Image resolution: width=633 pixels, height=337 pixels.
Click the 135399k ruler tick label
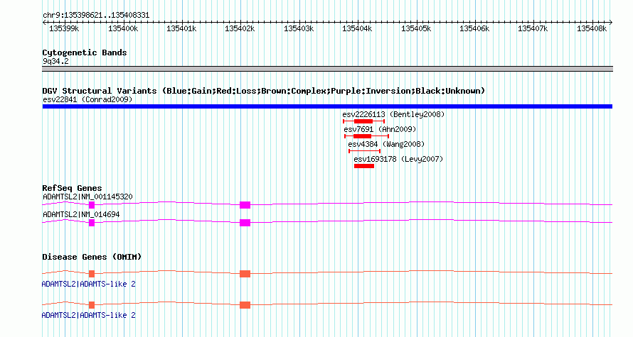click(x=64, y=28)
